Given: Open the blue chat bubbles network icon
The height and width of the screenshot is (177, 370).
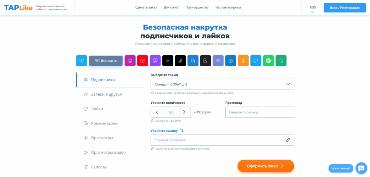Looking at the screenshot, I should pos(193,61).
